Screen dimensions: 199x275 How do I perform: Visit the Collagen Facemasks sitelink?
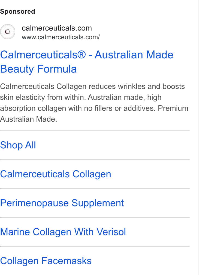[x=46, y=261]
